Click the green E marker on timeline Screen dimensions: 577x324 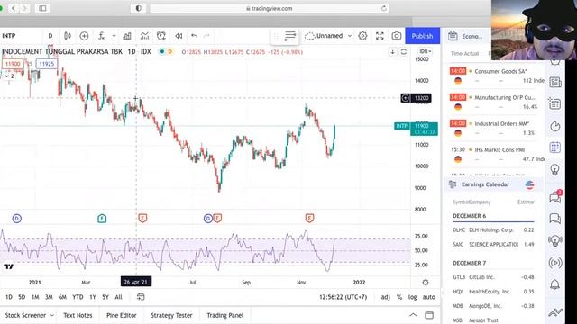tap(102, 219)
